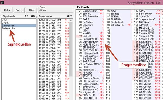Select transponder 11566 V 21983
This screenshot has height=100, width=163.
point(54,76)
